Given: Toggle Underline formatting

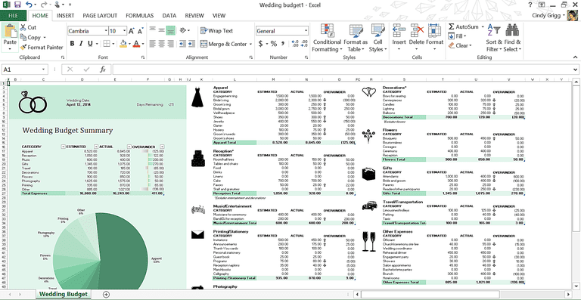Looking at the screenshot, I should click(90, 44).
